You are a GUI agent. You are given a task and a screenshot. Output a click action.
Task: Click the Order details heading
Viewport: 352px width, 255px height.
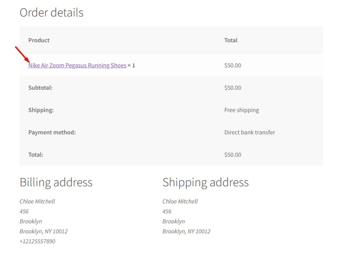(52, 13)
